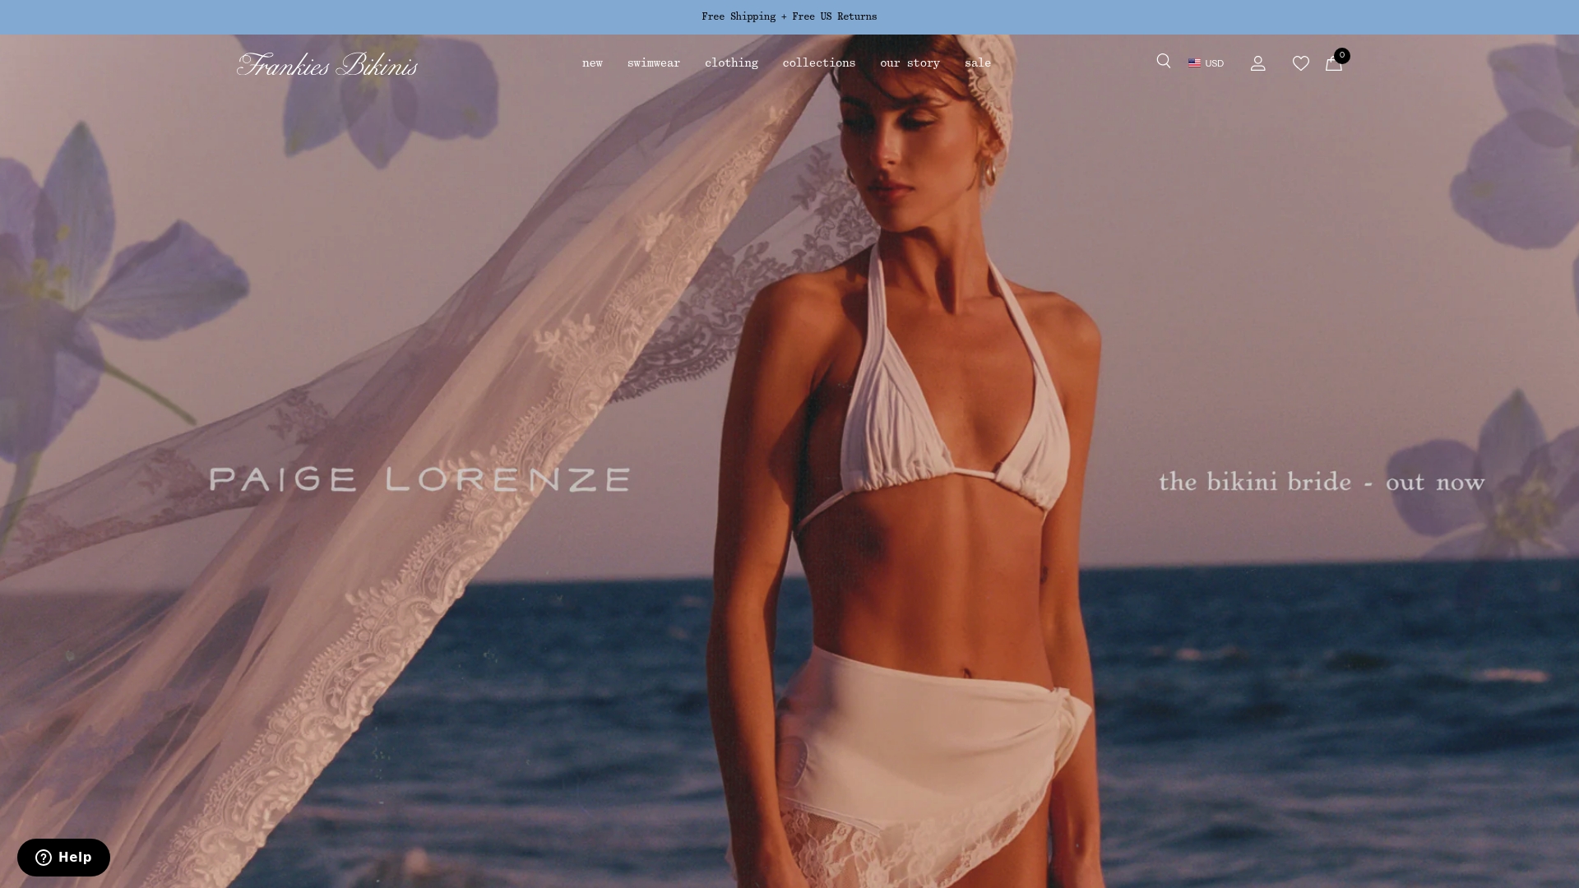1579x888 pixels.
Task: Go home via Frankies Bikinis logo
Action: point(327,64)
